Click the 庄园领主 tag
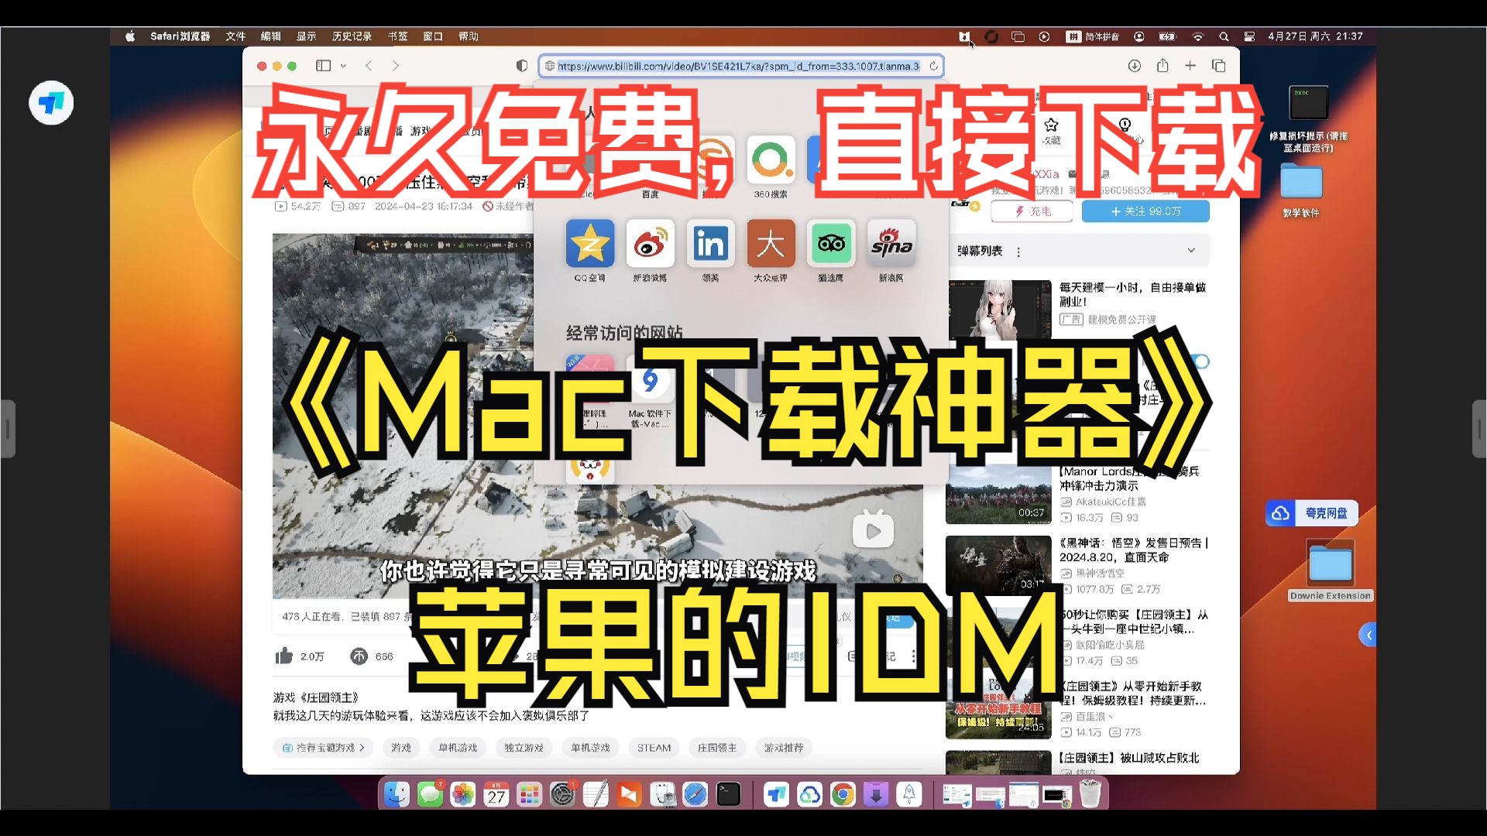Screen dimensions: 1487x836 pyautogui.click(x=717, y=748)
